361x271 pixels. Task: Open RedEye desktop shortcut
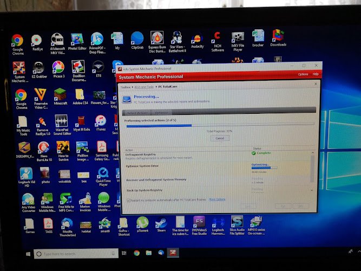(37, 42)
